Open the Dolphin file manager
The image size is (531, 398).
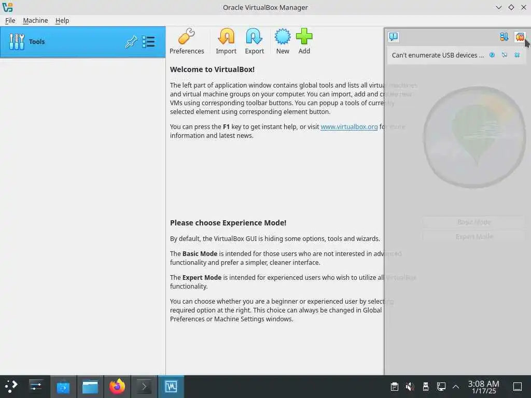point(90,386)
